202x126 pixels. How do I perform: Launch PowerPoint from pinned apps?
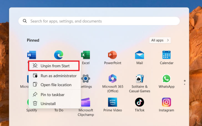112,55
